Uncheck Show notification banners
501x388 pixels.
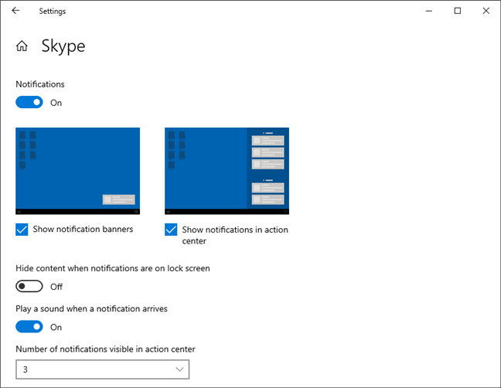click(22, 230)
